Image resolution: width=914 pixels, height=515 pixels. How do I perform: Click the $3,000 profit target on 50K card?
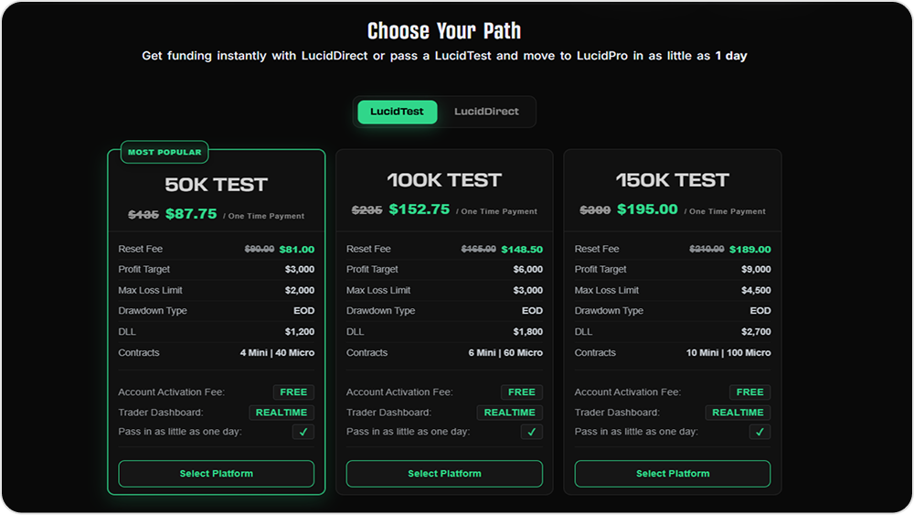click(300, 270)
